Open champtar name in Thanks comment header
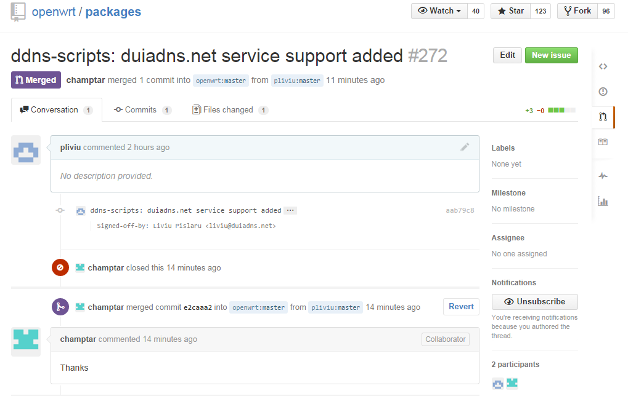Image resolution: width=628 pixels, height=399 pixels. click(x=78, y=339)
